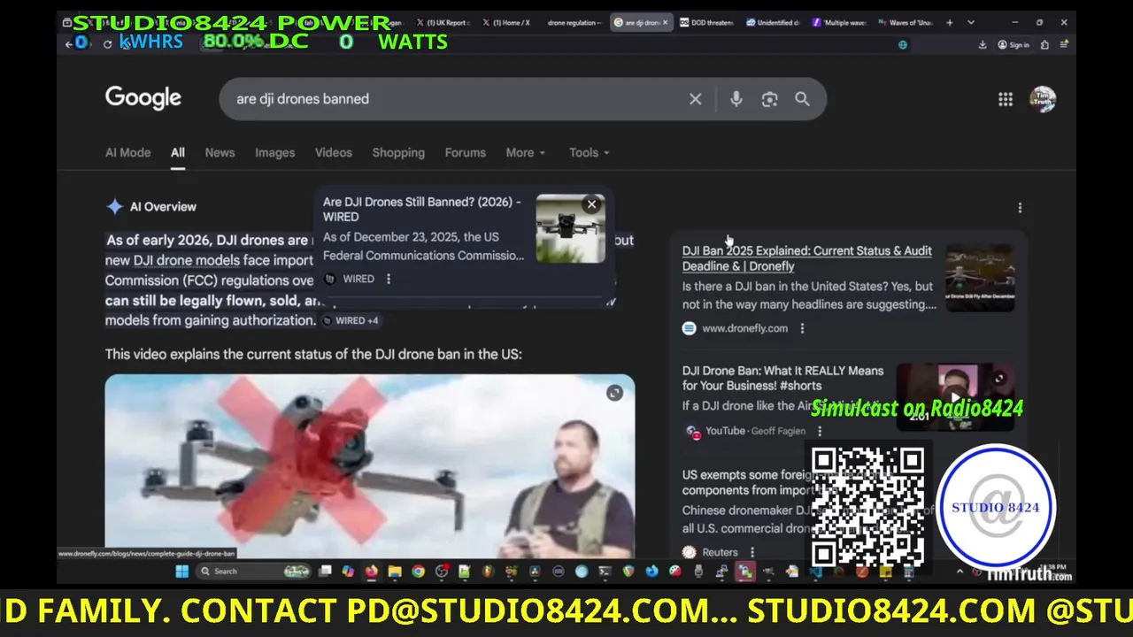
Task: Expand the Tools dropdown
Action: pyautogui.click(x=589, y=152)
